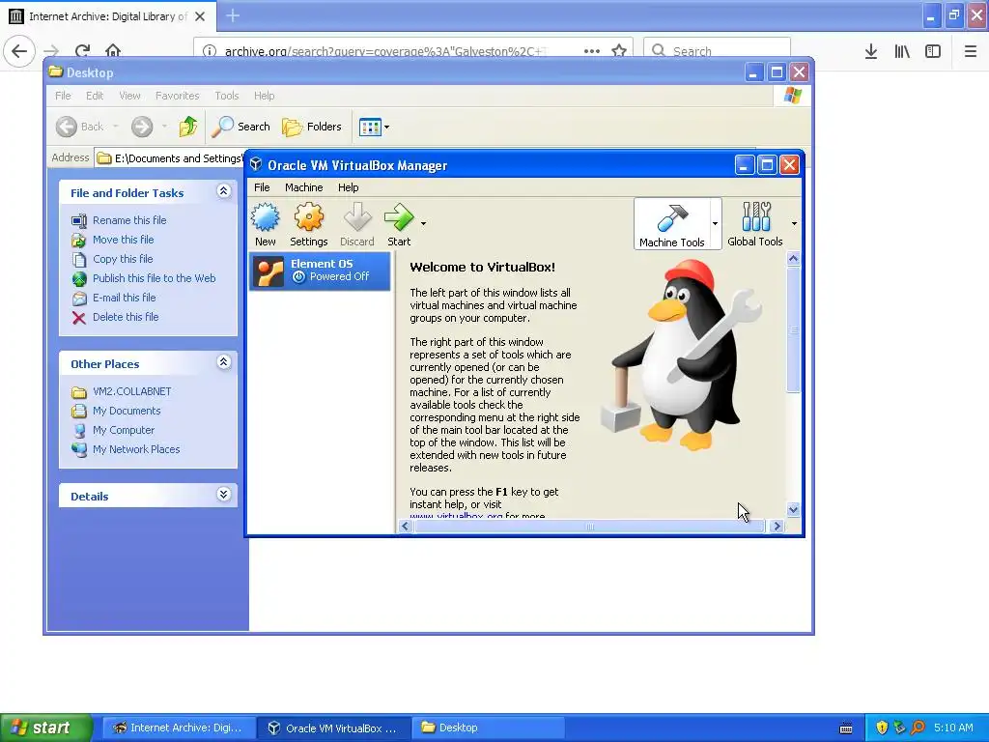989x742 pixels.
Task: Collapse File and Folder Tasks panel
Action: (223, 191)
